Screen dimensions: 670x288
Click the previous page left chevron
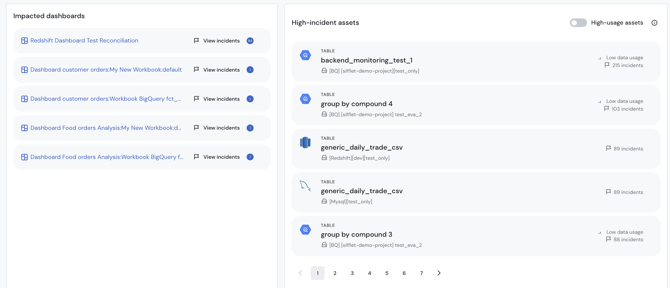pyautogui.click(x=300, y=273)
